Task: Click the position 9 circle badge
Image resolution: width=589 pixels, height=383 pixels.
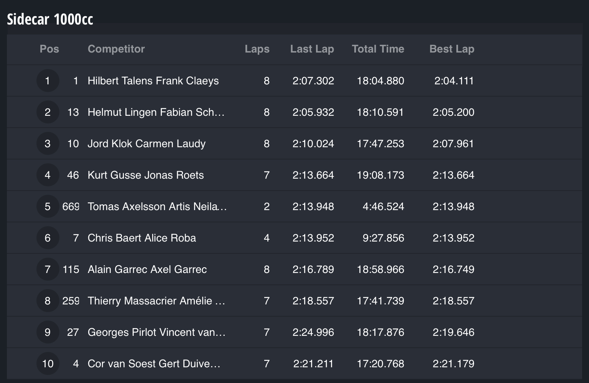Action: [48, 332]
